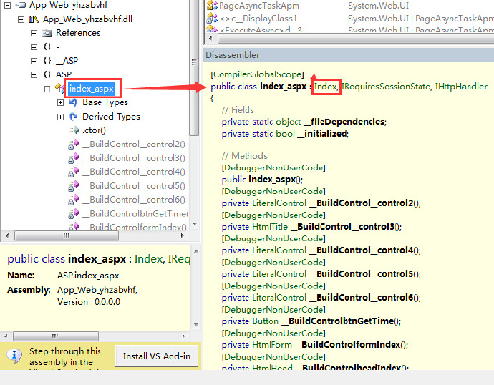Image resolution: width=494 pixels, height=385 pixels.
Task: Click the Disassembler panel header
Action: [349, 55]
